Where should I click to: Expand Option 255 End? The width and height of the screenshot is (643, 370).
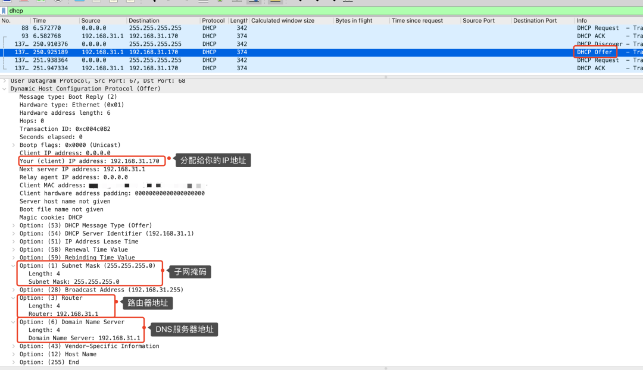pyautogui.click(x=14, y=362)
